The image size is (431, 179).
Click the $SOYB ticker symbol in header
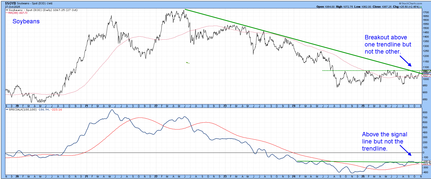11,3
